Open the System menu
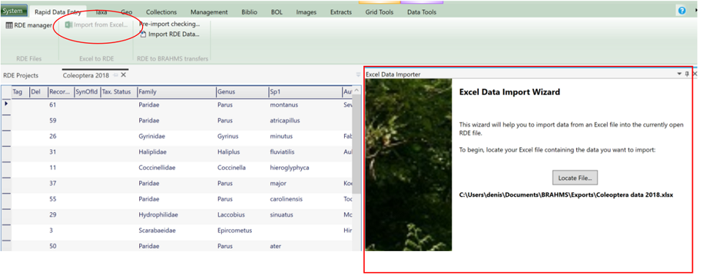 (x=15, y=11)
